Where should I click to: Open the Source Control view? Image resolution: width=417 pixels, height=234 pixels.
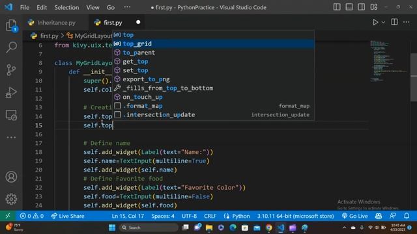11,70
